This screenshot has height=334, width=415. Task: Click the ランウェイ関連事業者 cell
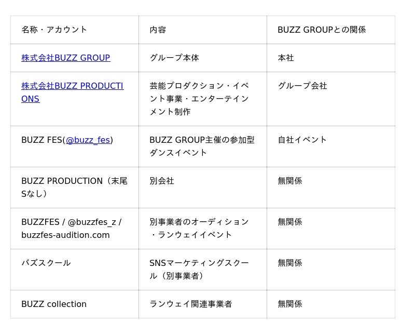point(191,304)
